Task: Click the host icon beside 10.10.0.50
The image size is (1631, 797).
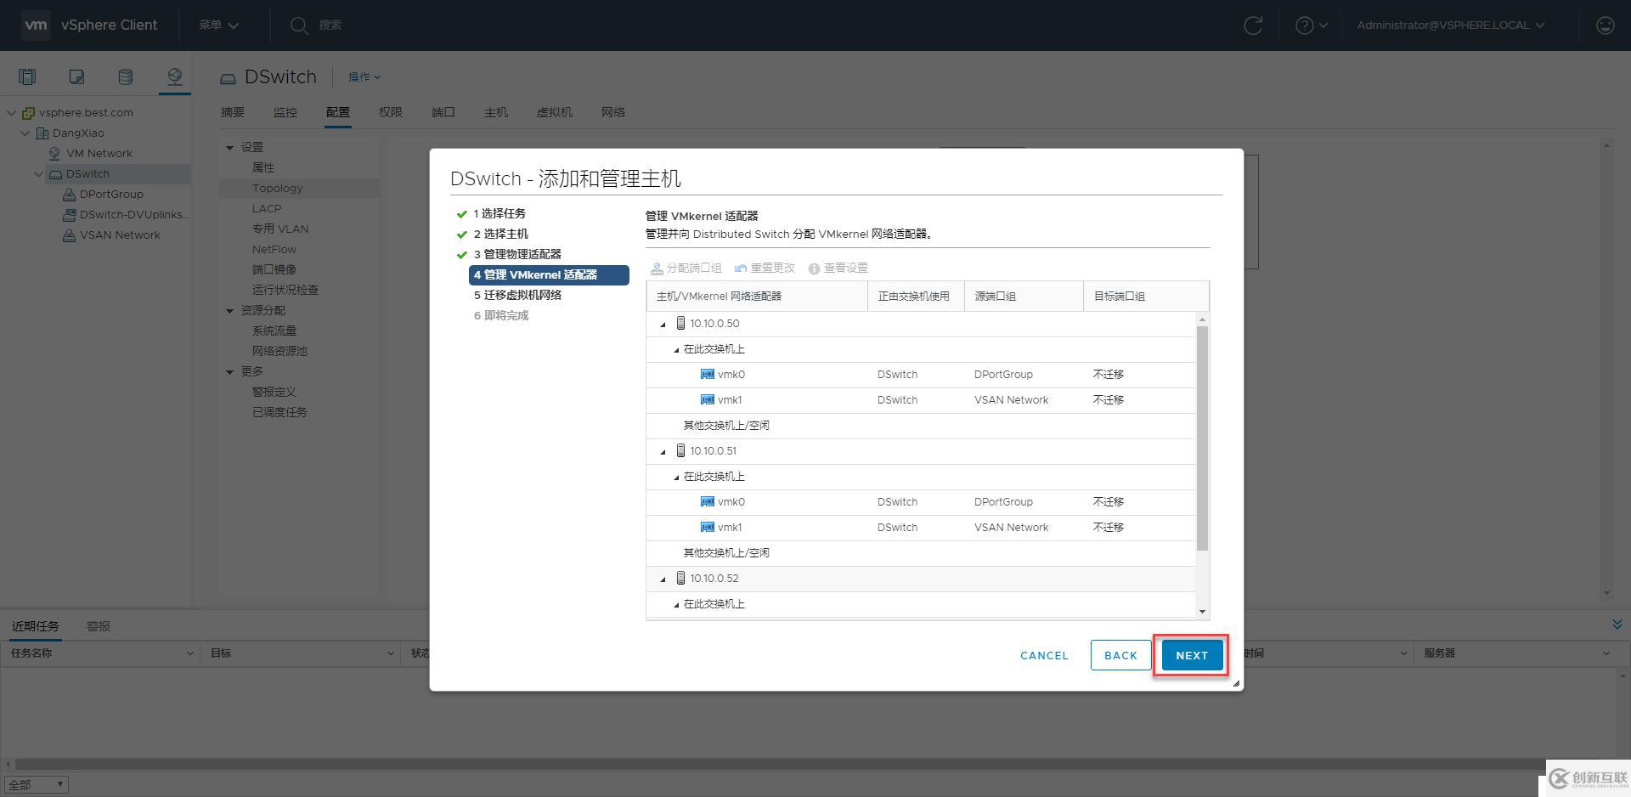Action: 680,323
